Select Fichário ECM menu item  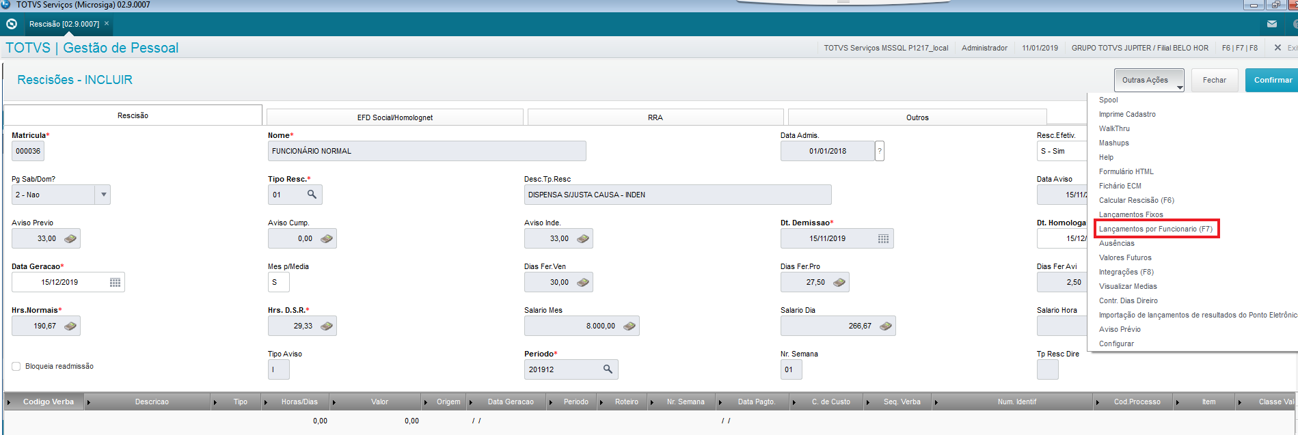pyautogui.click(x=1120, y=186)
